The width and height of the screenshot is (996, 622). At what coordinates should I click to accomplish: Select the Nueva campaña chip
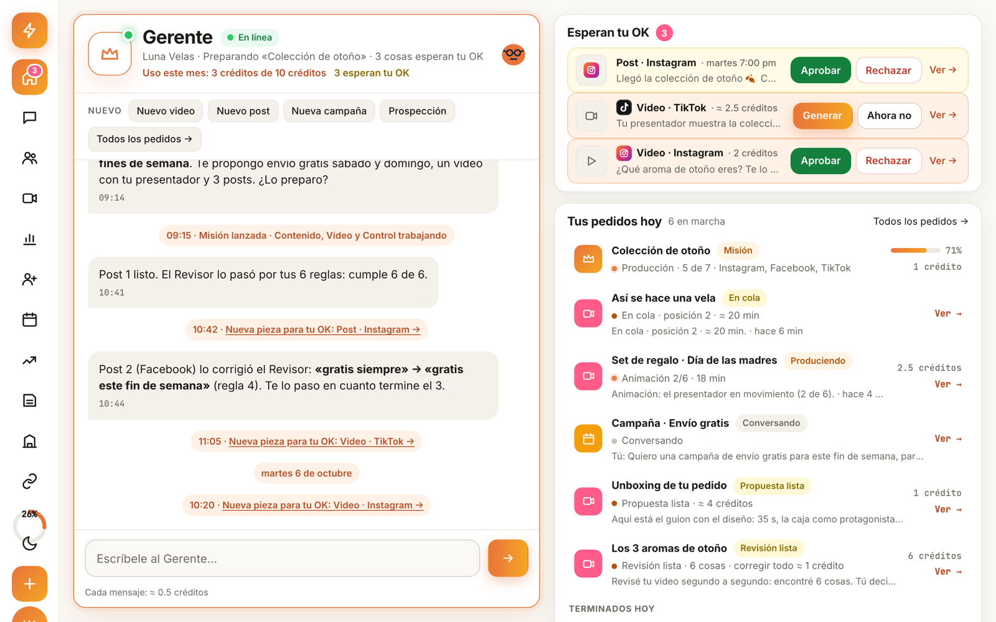point(329,111)
